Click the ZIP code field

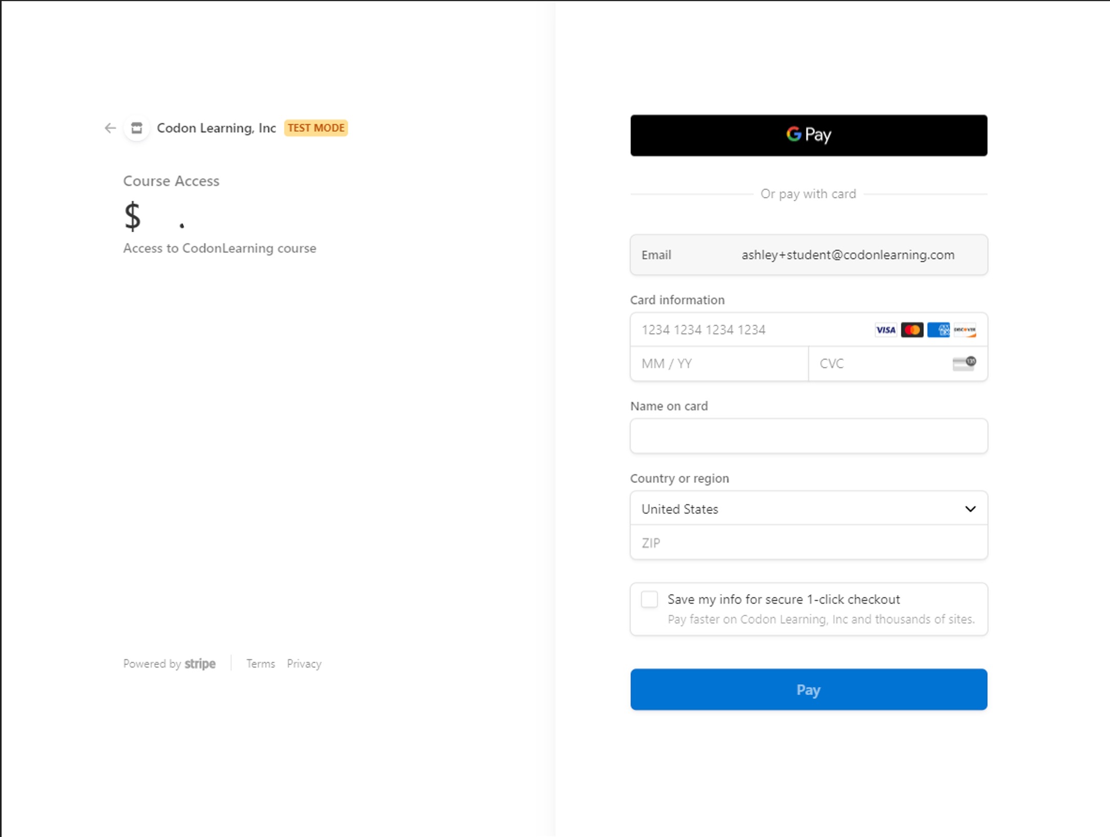pyautogui.click(x=809, y=543)
